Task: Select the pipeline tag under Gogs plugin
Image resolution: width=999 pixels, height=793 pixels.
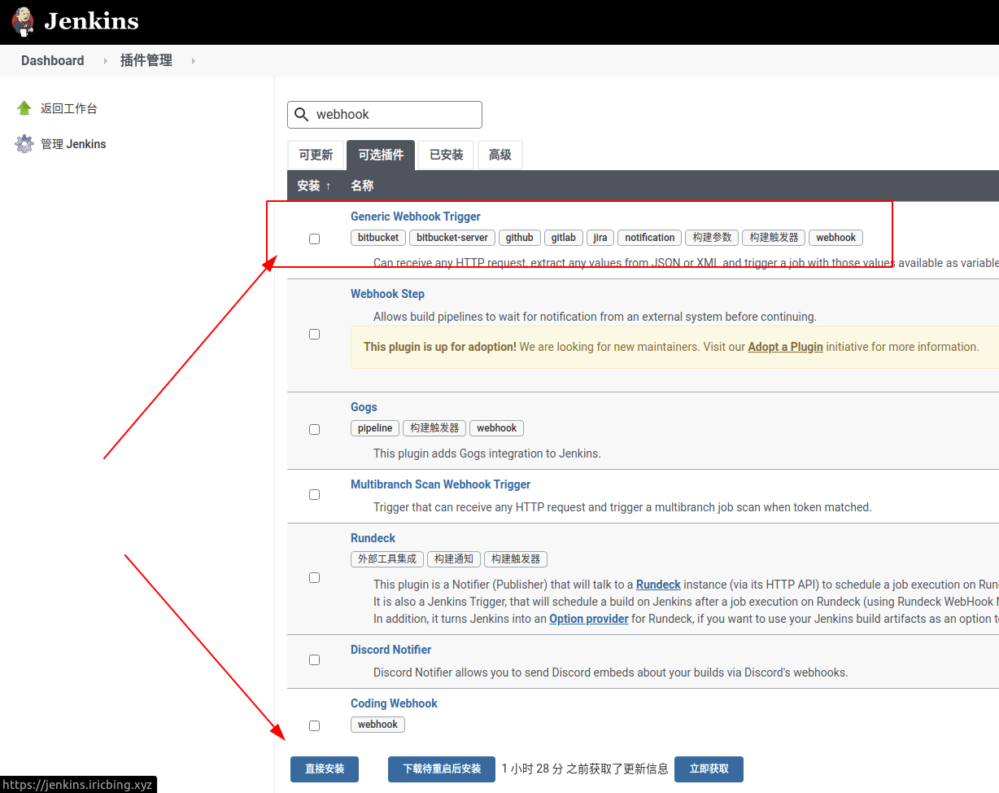Action: coord(374,427)
